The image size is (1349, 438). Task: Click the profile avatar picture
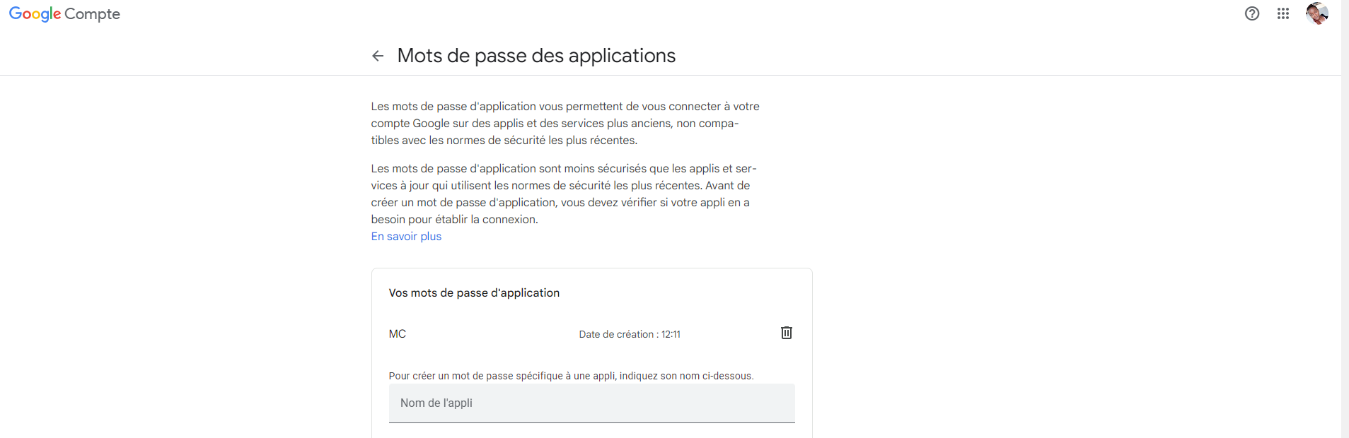click(1316, 13)
